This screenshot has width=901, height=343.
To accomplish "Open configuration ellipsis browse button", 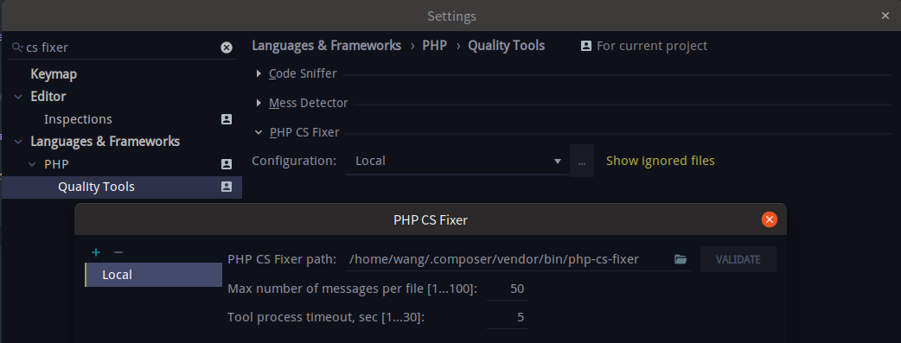I will point(582,162).
